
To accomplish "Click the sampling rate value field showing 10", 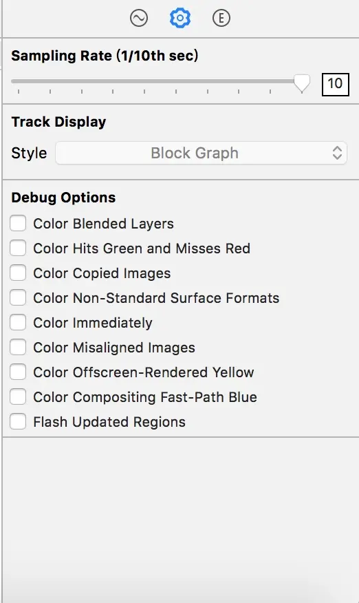I will (335, 84).
